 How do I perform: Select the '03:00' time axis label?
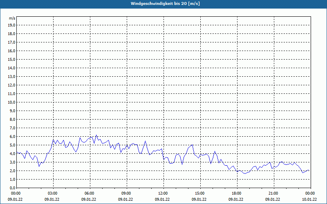tap(54, 193)
